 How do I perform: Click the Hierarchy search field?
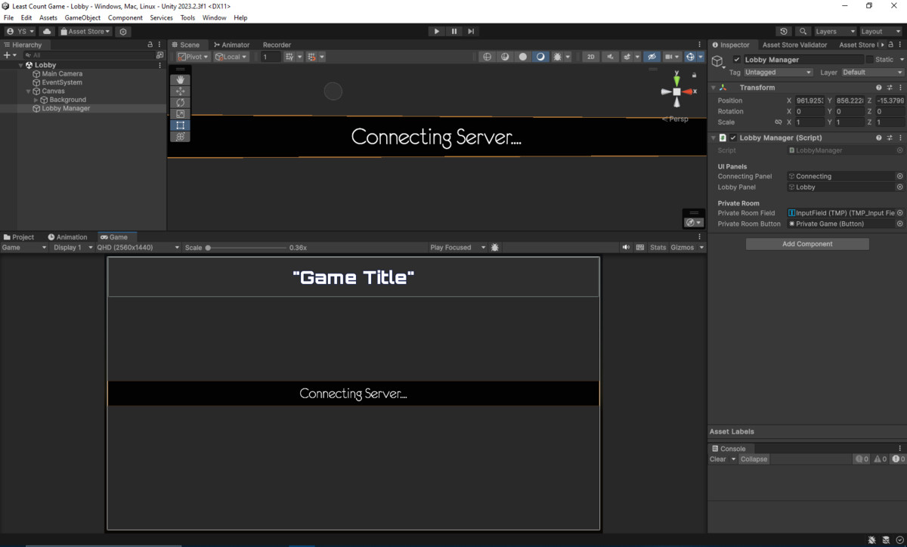coord(91,54)
